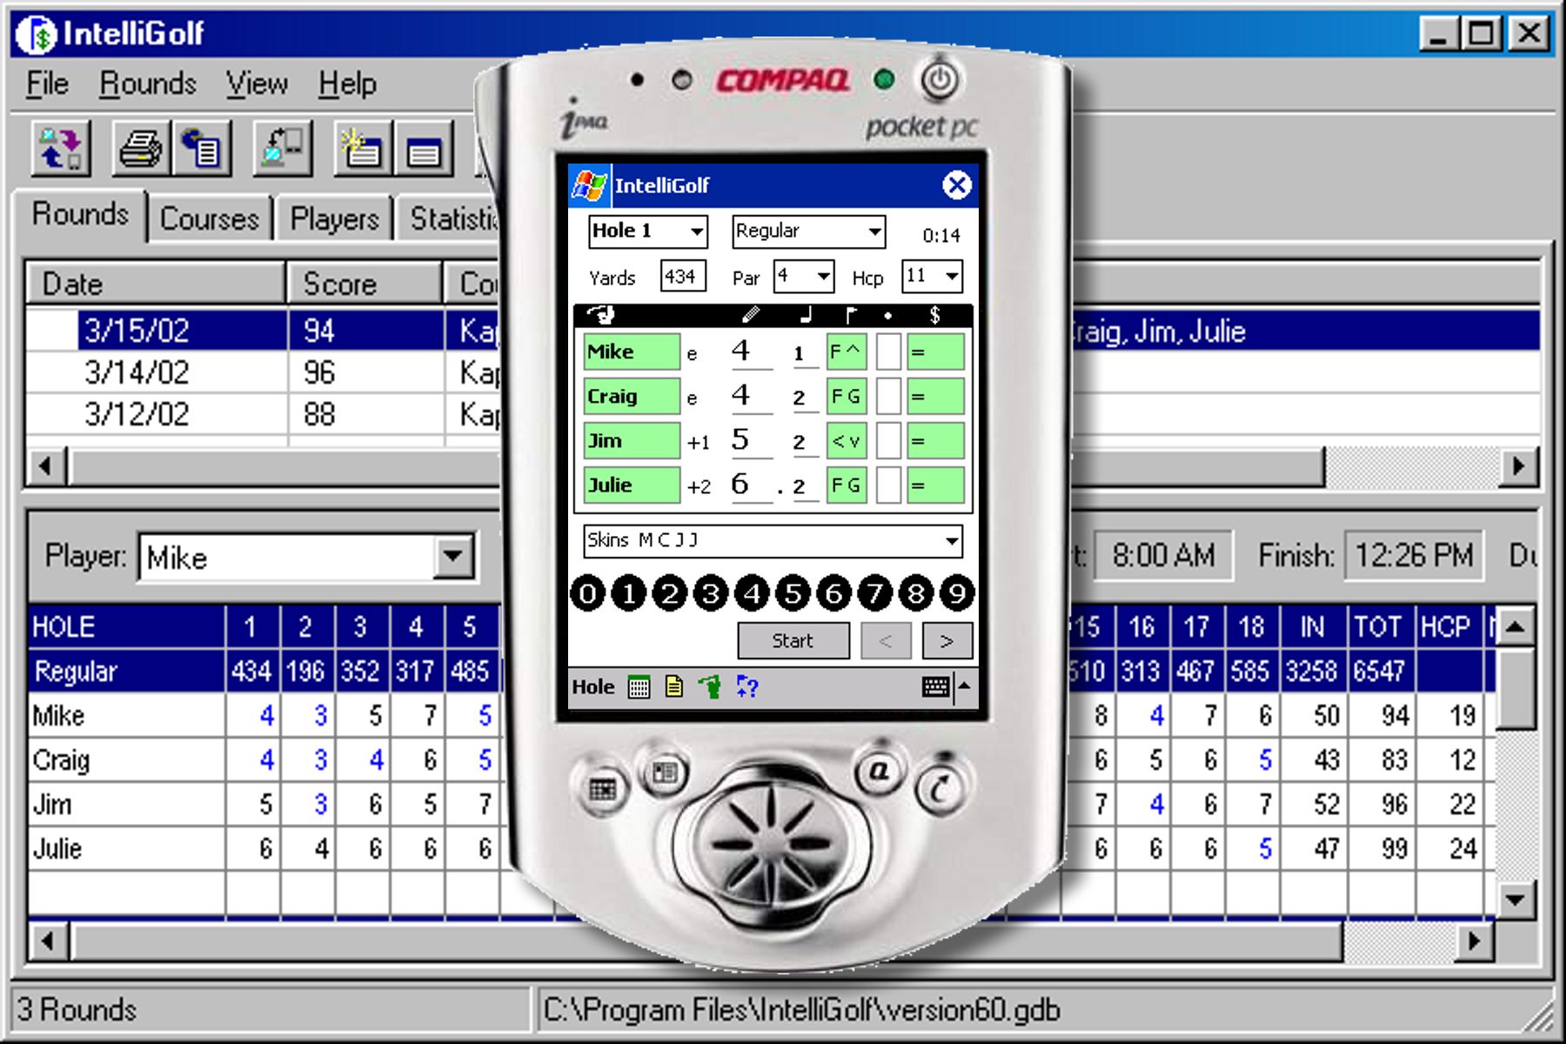Toggle Julie's empty white checkbox cell
The image size is (1566, 1044).
(x=888, y=485)
